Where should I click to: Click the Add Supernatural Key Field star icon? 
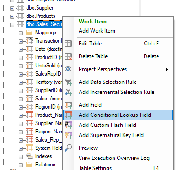click(x=68, y=135)
